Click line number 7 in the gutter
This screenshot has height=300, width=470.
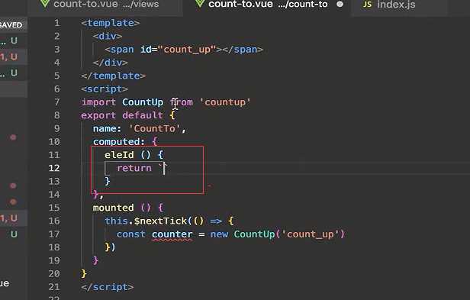57,102
